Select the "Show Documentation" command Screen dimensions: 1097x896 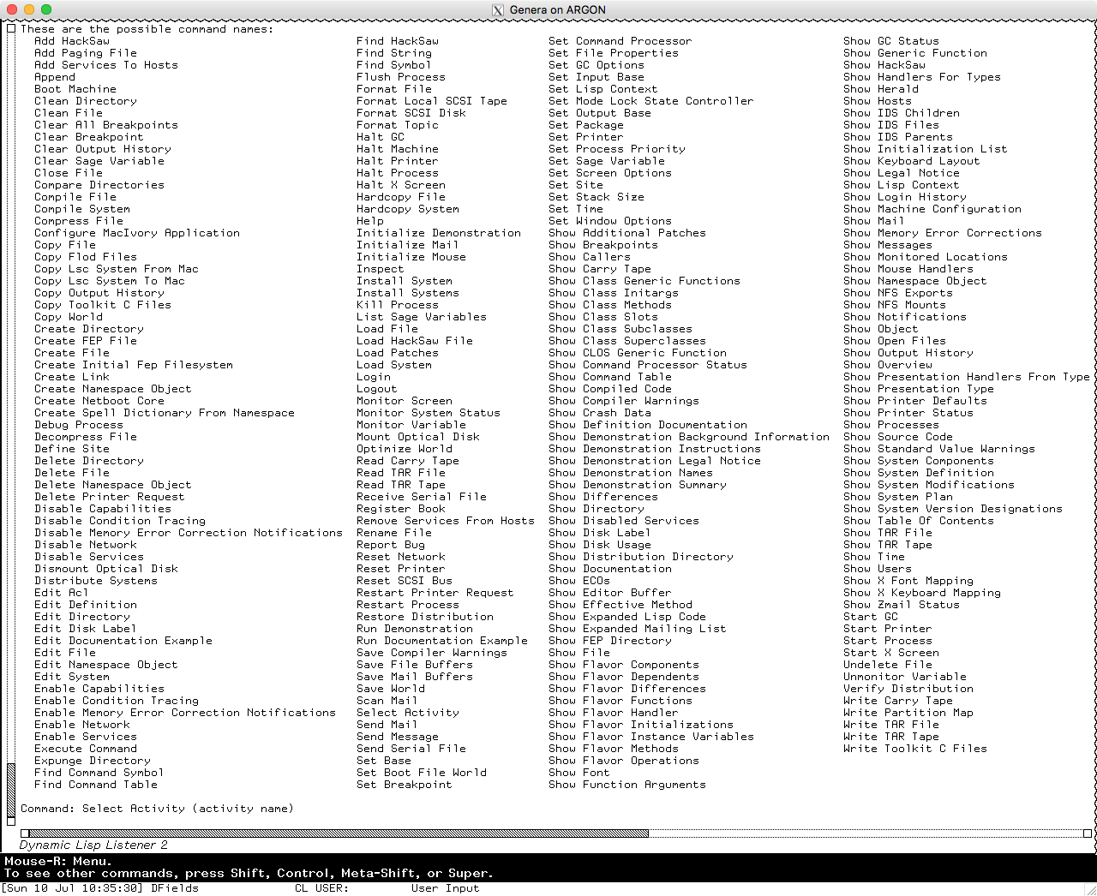tap(609, 568)
